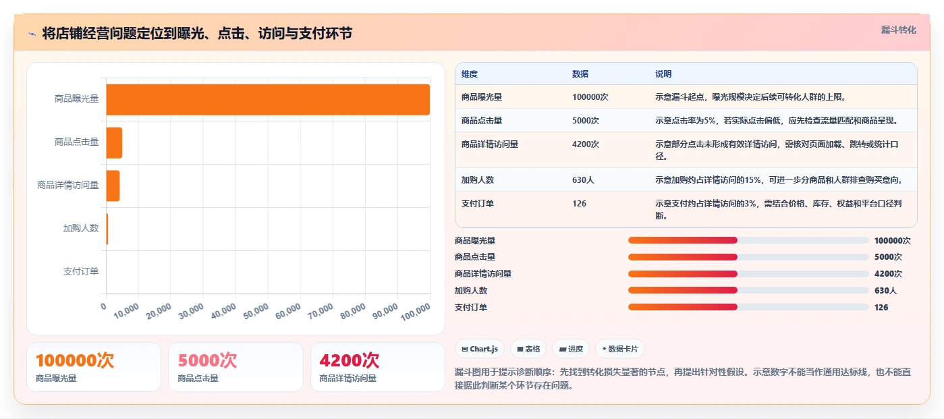The width and height of the screenshot is (944, 419).
Task: Select the 数据卡片 chip
Action: (x=619, y=349)
